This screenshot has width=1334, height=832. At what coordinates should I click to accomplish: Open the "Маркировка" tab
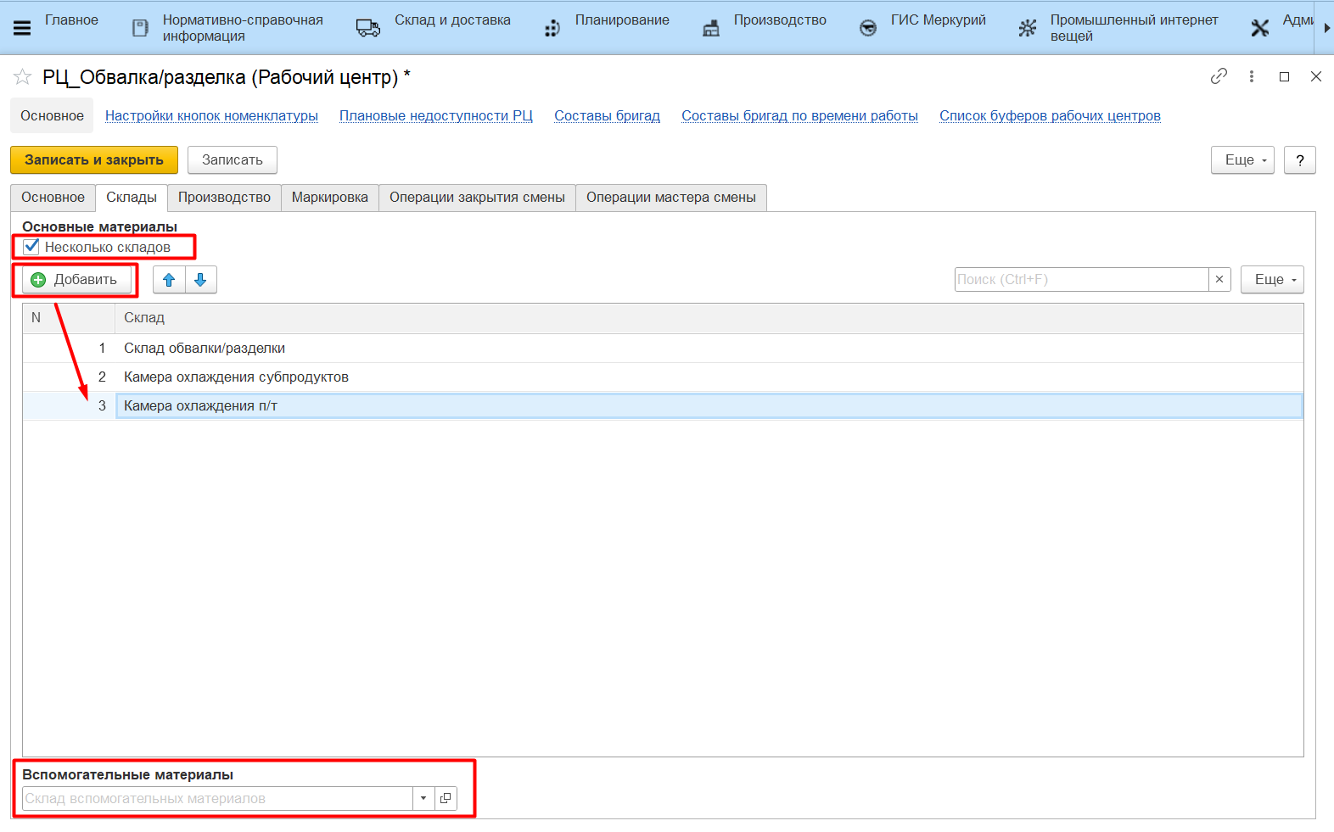[329, 198]
